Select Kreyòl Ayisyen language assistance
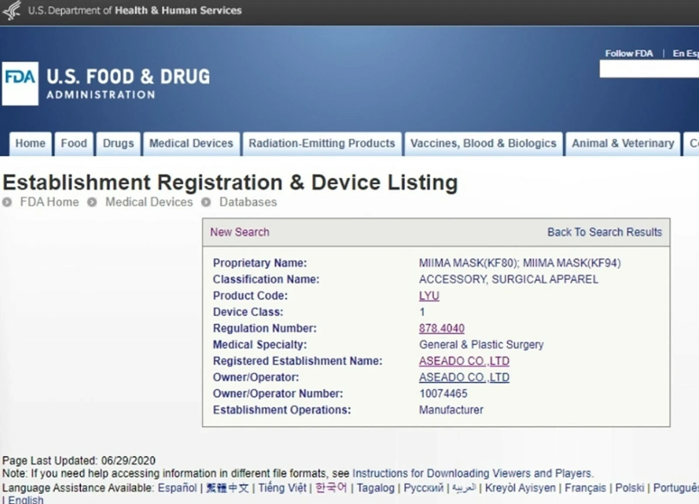699x504 pixels. (x=520, y=488)
